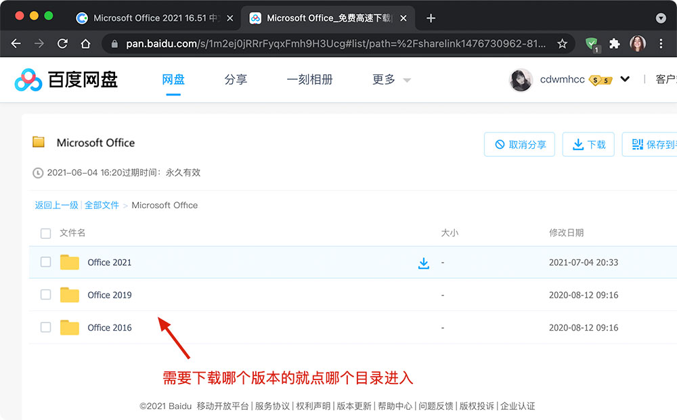Click the Baidu Netdisk logo
The height and width of the screenshot is (420, 677).
pyautogui.click(x=66, y=80)
